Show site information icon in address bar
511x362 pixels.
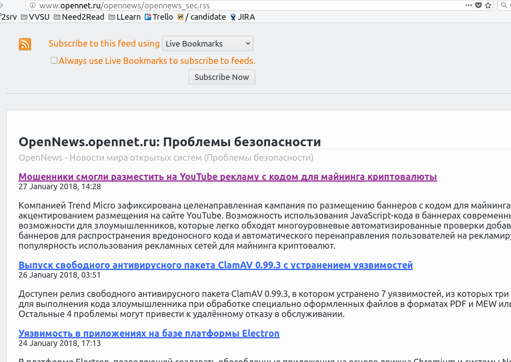click(33, 6)
